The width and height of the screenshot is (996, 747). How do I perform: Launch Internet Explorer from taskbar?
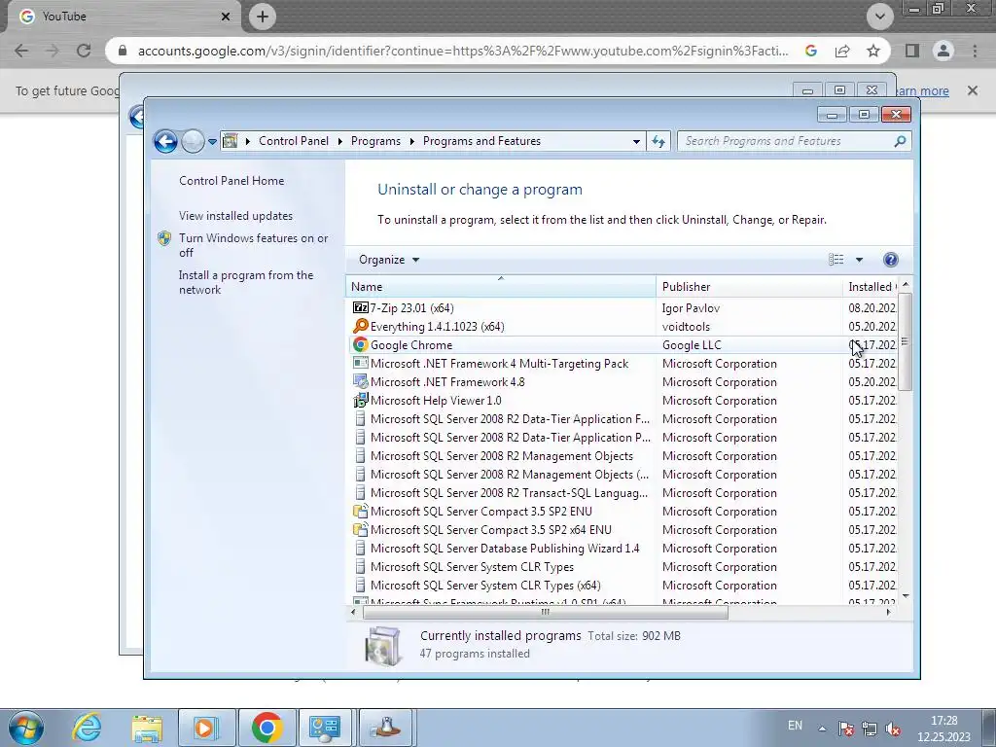coord(87,728)
